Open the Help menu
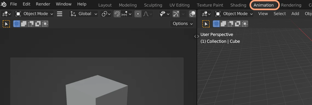 click(82, 4)
